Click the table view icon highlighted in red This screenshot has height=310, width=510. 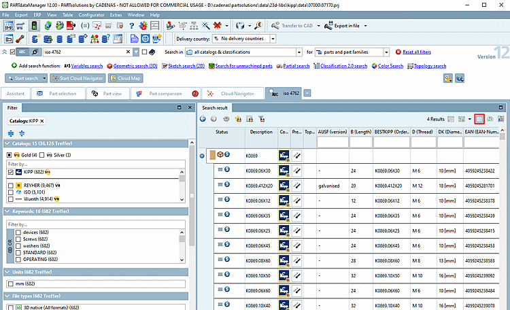click(x=479, y=119)
